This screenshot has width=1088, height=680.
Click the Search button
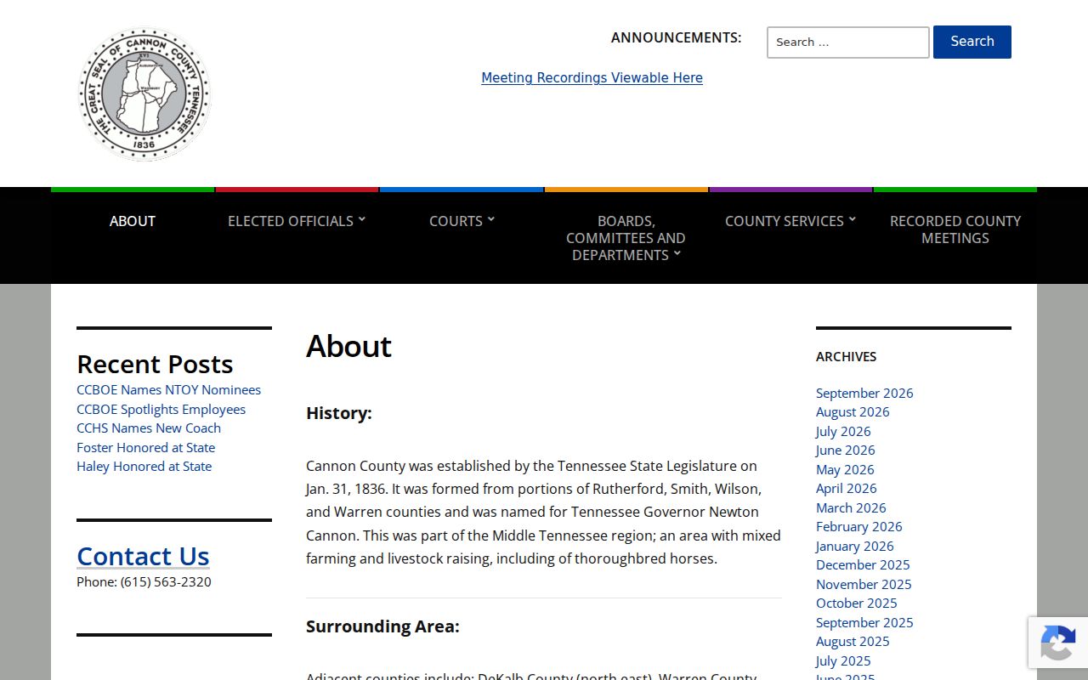tap(972, 42)
